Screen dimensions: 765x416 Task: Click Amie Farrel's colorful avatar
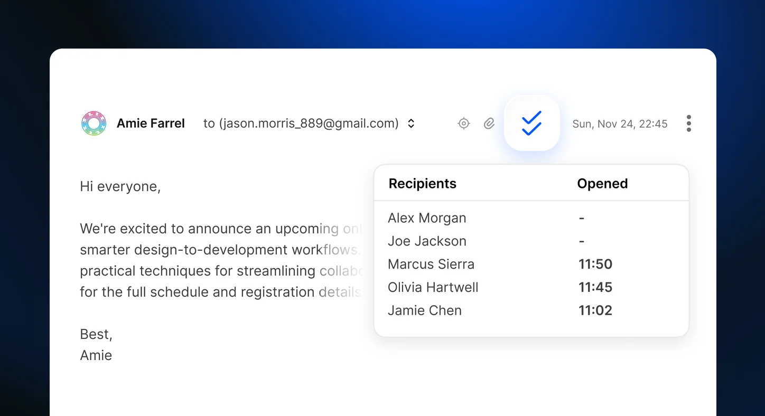pos(94,124)
